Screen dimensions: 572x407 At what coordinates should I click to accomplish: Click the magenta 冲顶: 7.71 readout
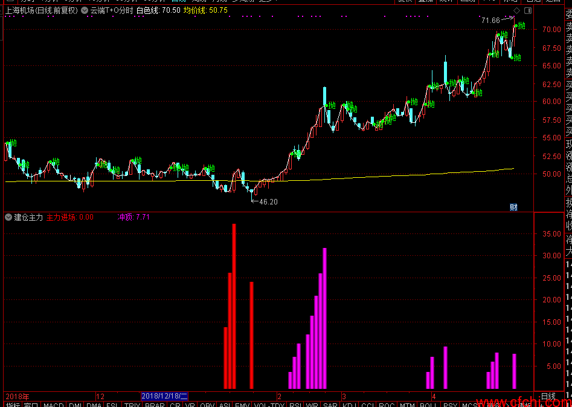pyautogui.click(x=133, y=218)
